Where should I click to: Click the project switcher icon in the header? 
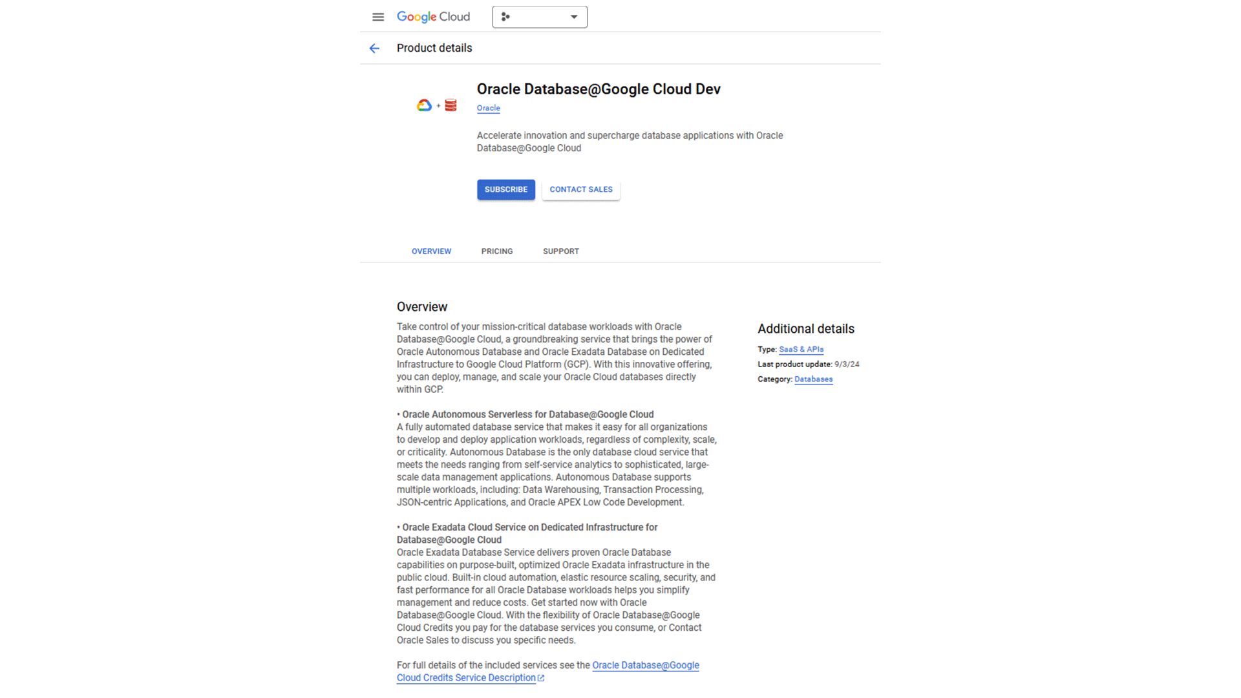tap(506, 17)
